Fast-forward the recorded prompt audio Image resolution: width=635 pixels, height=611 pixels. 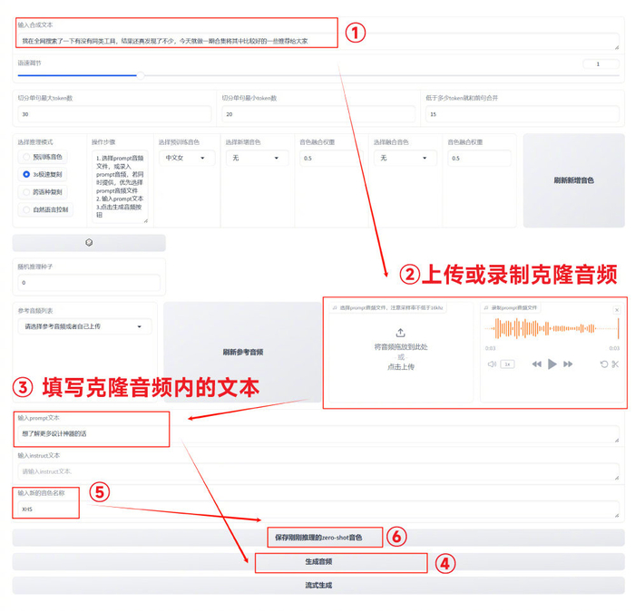(x=568, y=364)
